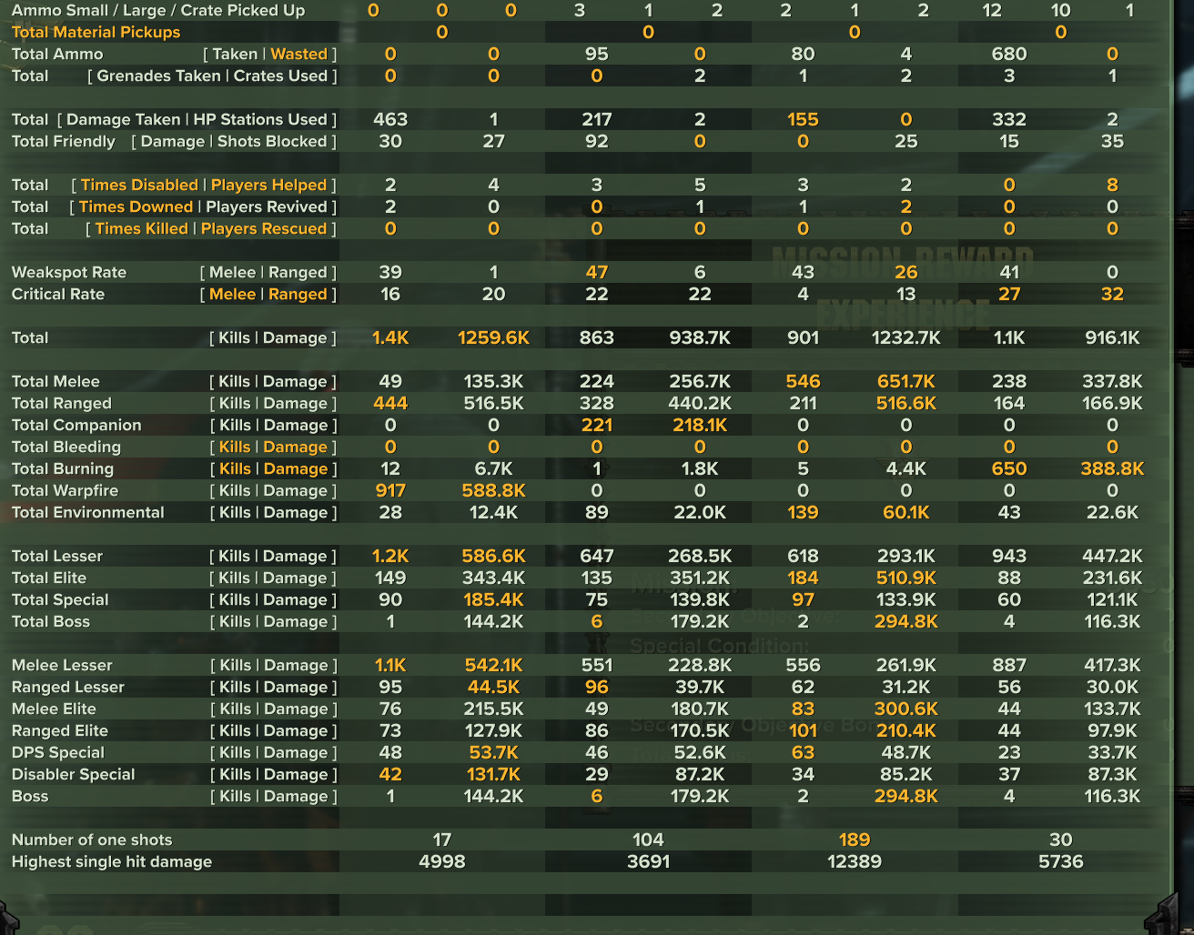1194x935 pixels.
Task: Select the Melee Elite damage value '300.6K'
Action: coord(906,709)
